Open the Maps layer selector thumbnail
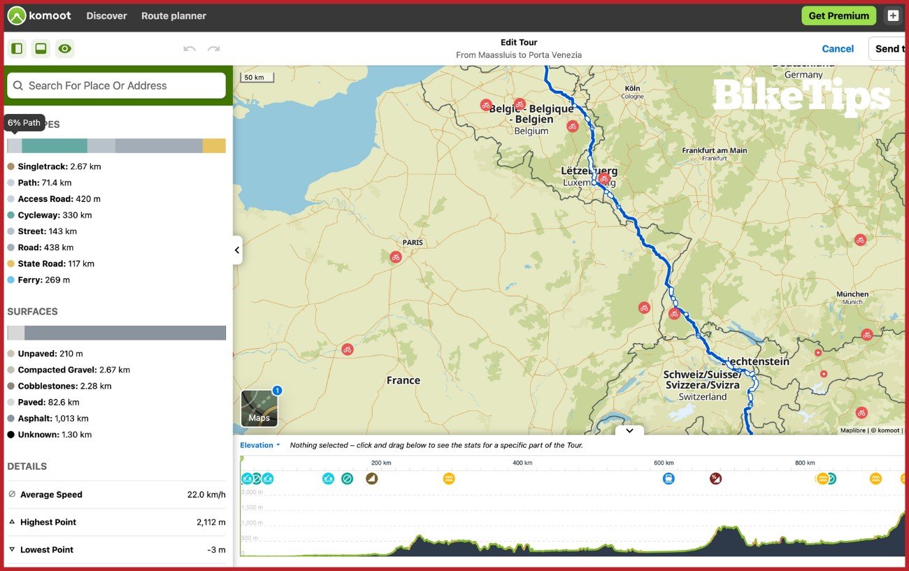 click(x=259, y=408)
